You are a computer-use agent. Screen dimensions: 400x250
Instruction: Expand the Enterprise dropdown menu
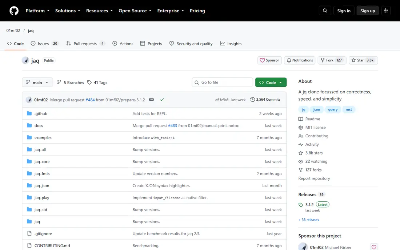point(171,11)
